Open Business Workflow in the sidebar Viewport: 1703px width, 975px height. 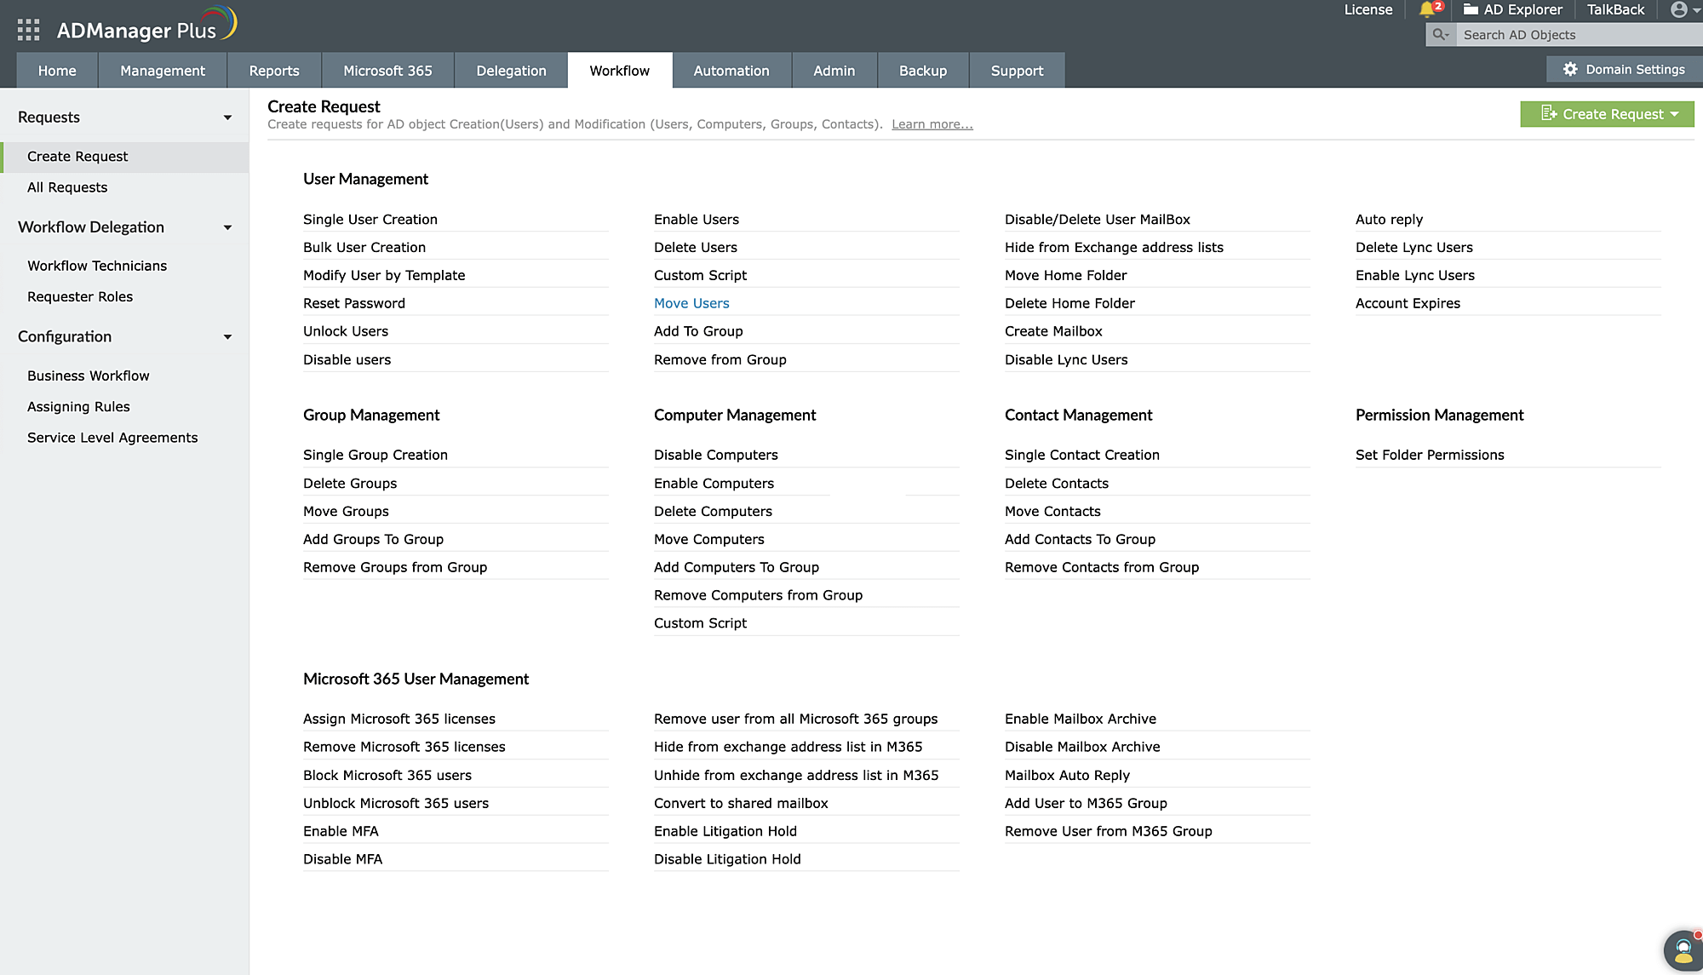click(x=88, y=376)
